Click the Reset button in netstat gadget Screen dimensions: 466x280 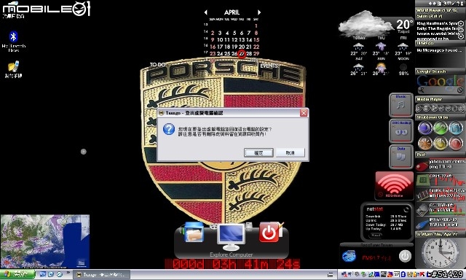pyautogui.click(x=376, y=235)
